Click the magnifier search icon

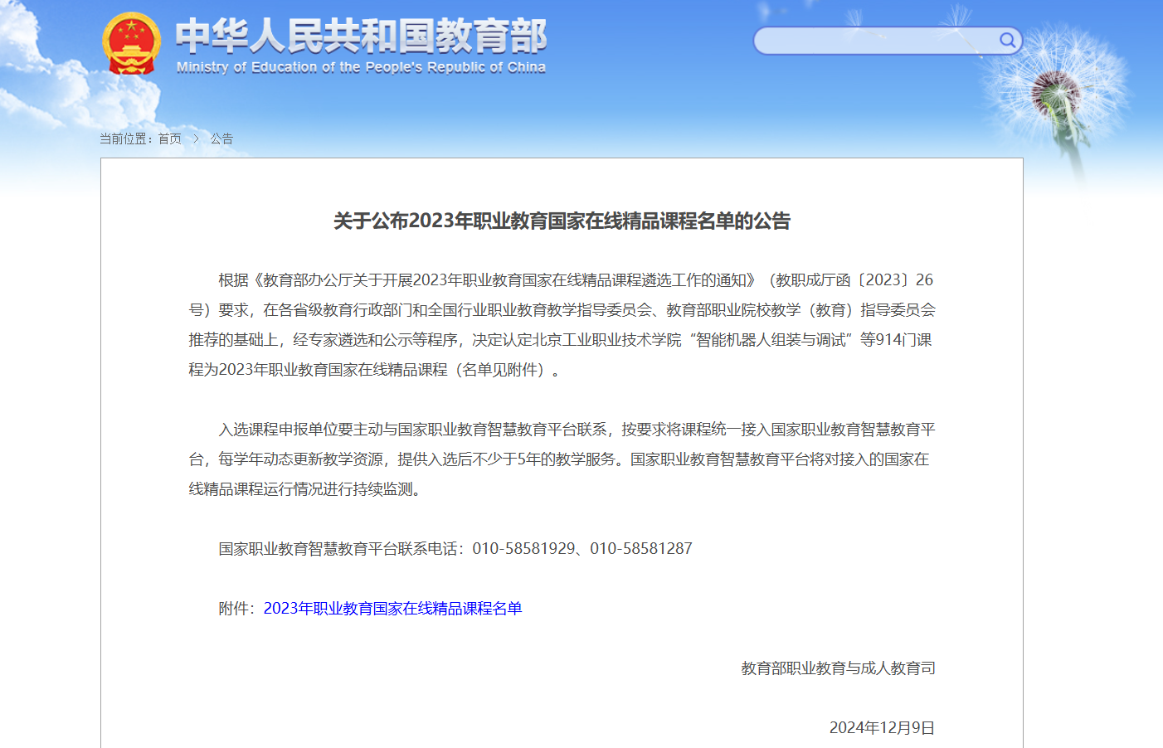[x=1007, y=40]
